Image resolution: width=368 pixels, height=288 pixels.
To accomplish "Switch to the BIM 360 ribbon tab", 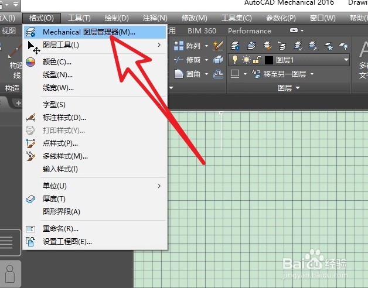I will pos(202,30).
